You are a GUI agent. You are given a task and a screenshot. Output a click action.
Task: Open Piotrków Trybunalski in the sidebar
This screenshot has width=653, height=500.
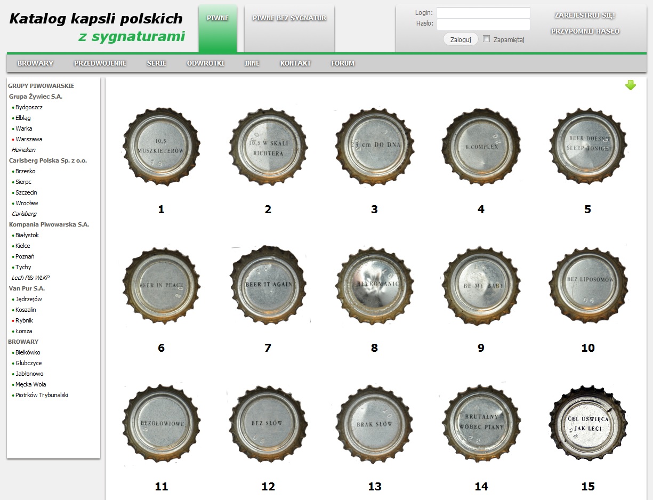pos(42,395)
